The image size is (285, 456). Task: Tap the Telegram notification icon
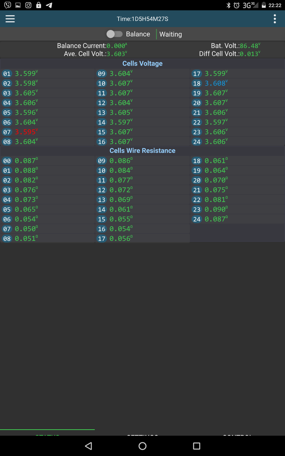pos(49,5)
